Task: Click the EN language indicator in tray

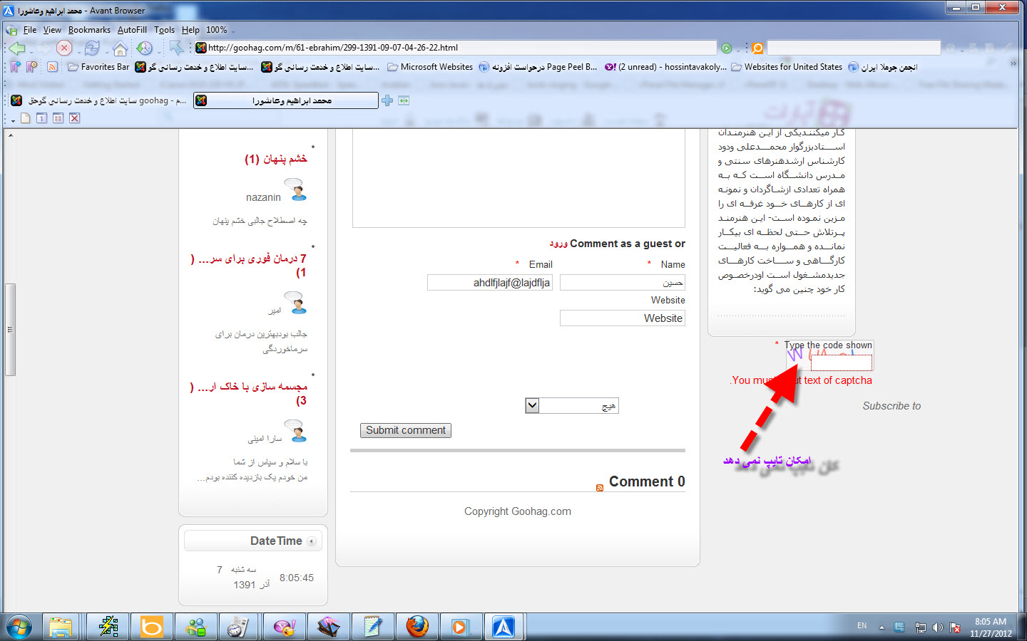Action: click(x=862, y=626)
